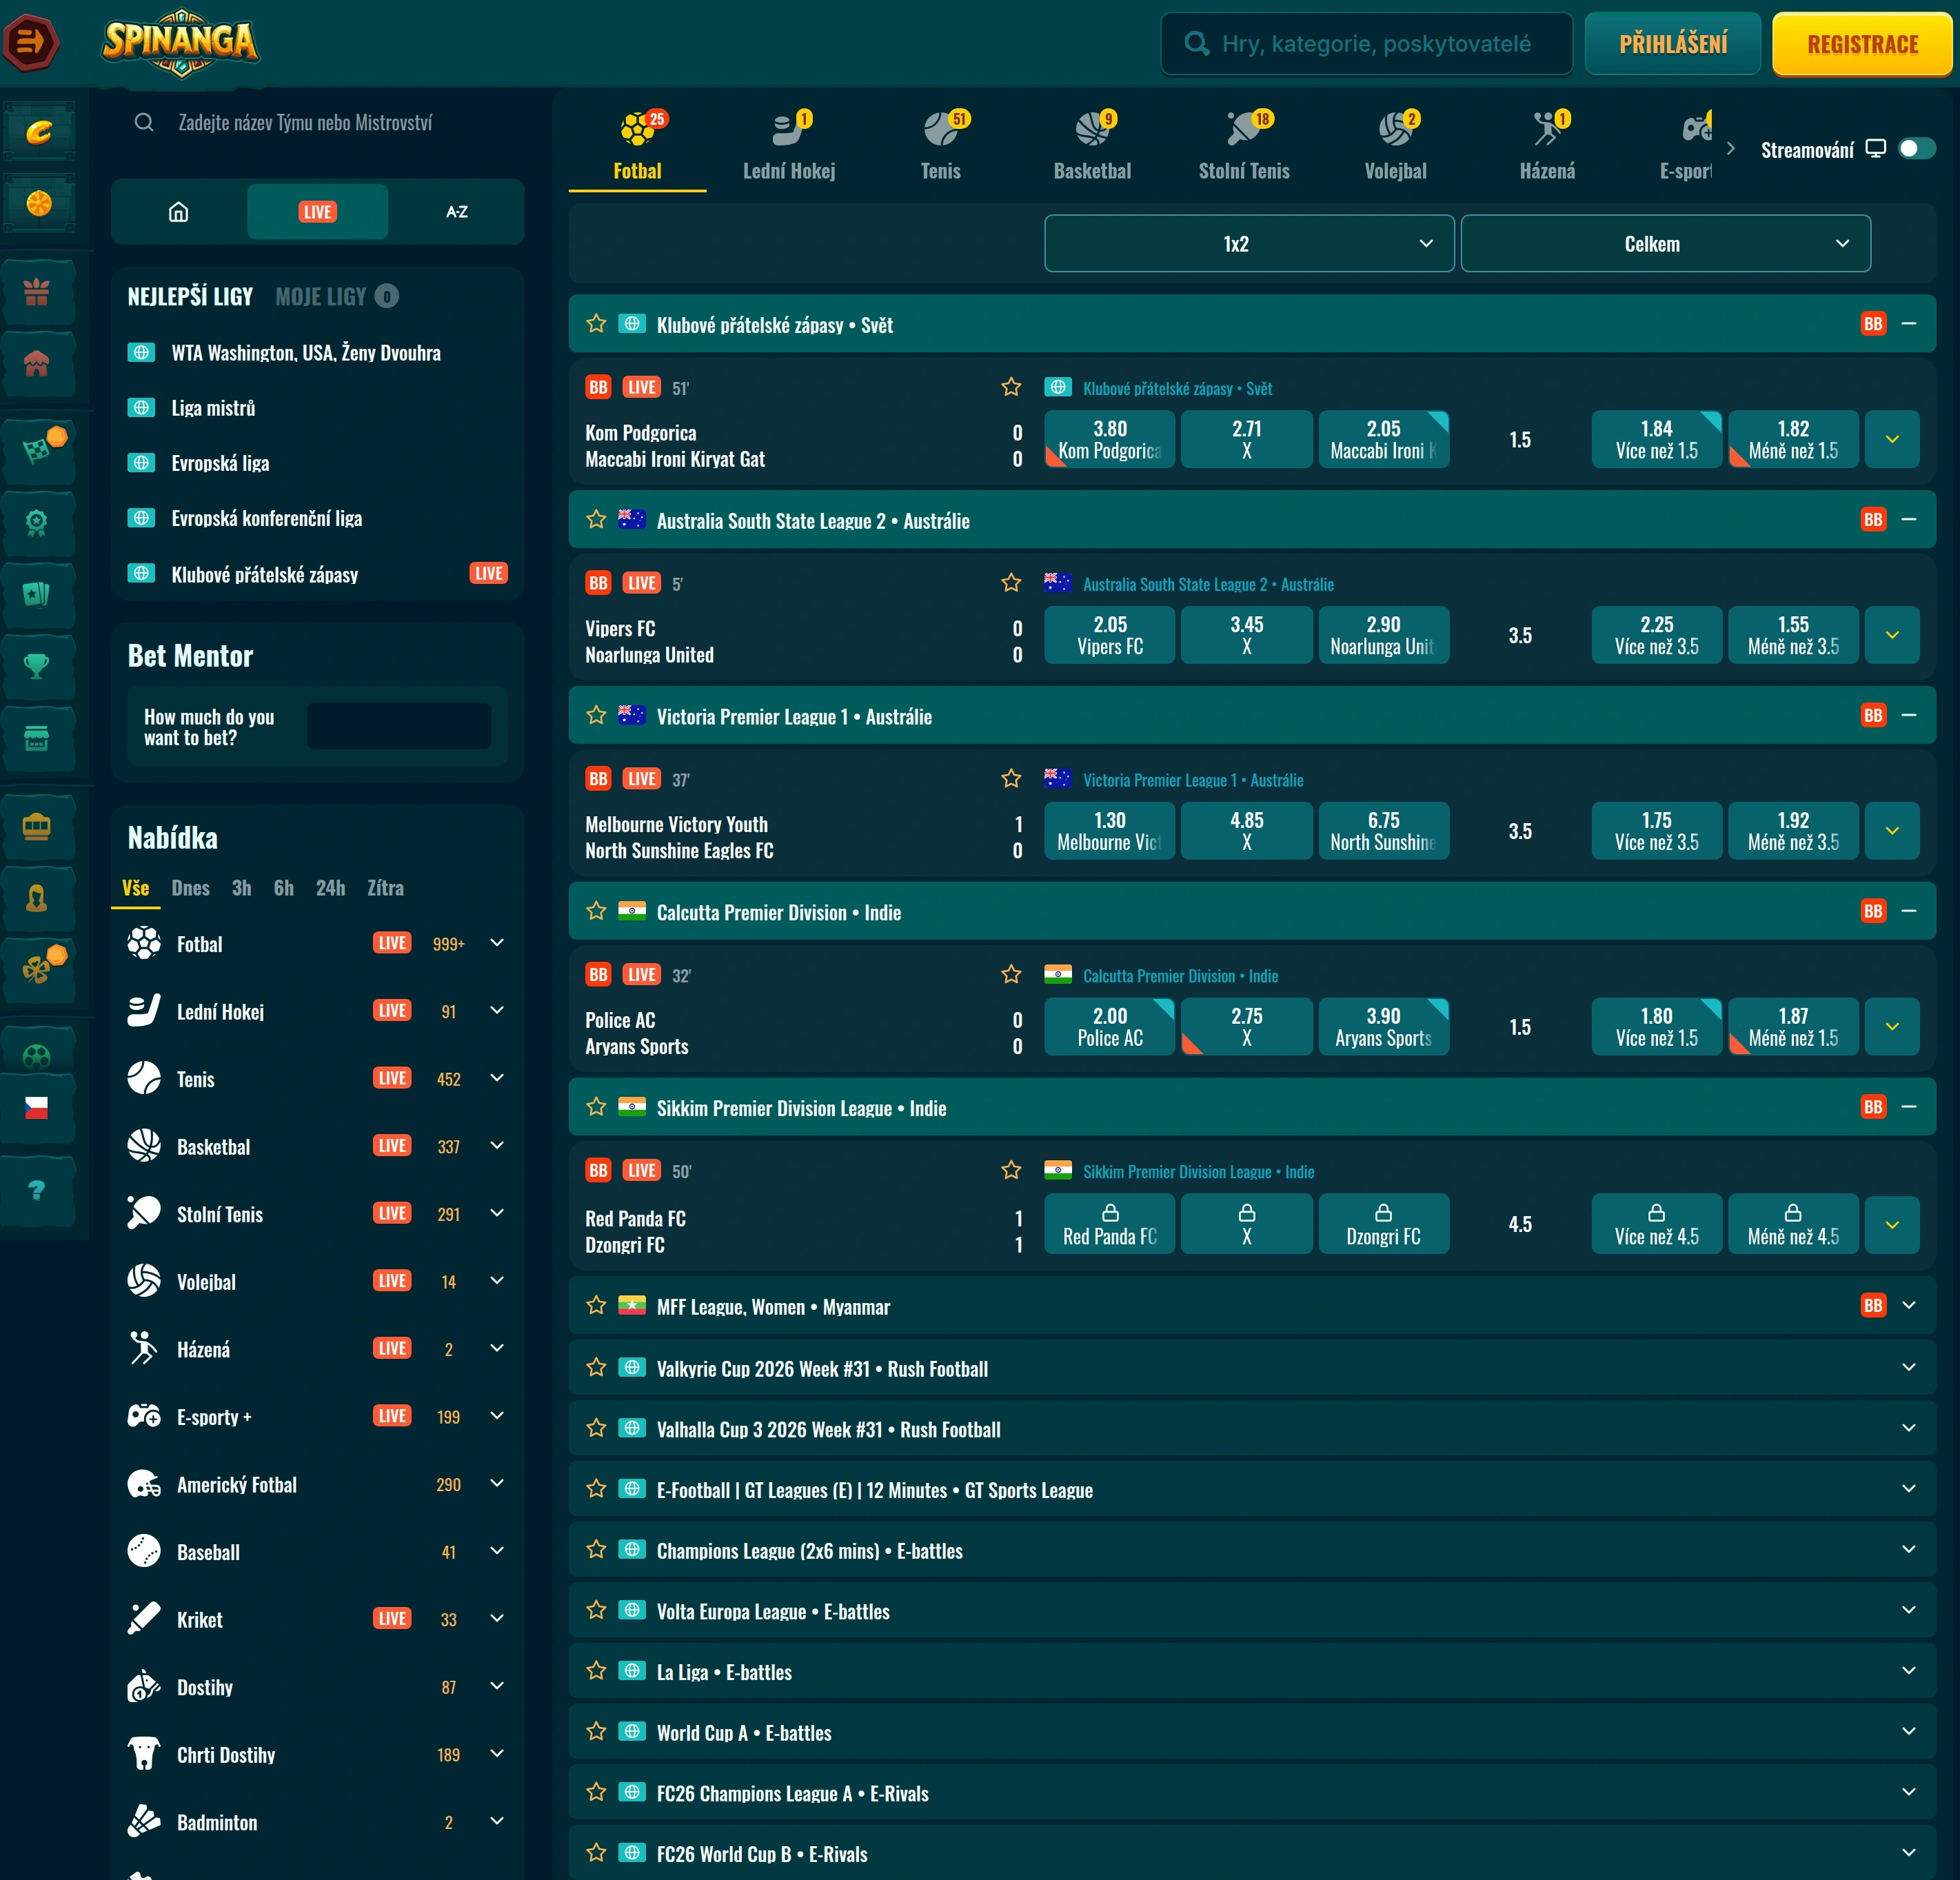Select Více než 3.5 at 1.75
The image size is (1960, 1880).
[x=1657, y=831]
